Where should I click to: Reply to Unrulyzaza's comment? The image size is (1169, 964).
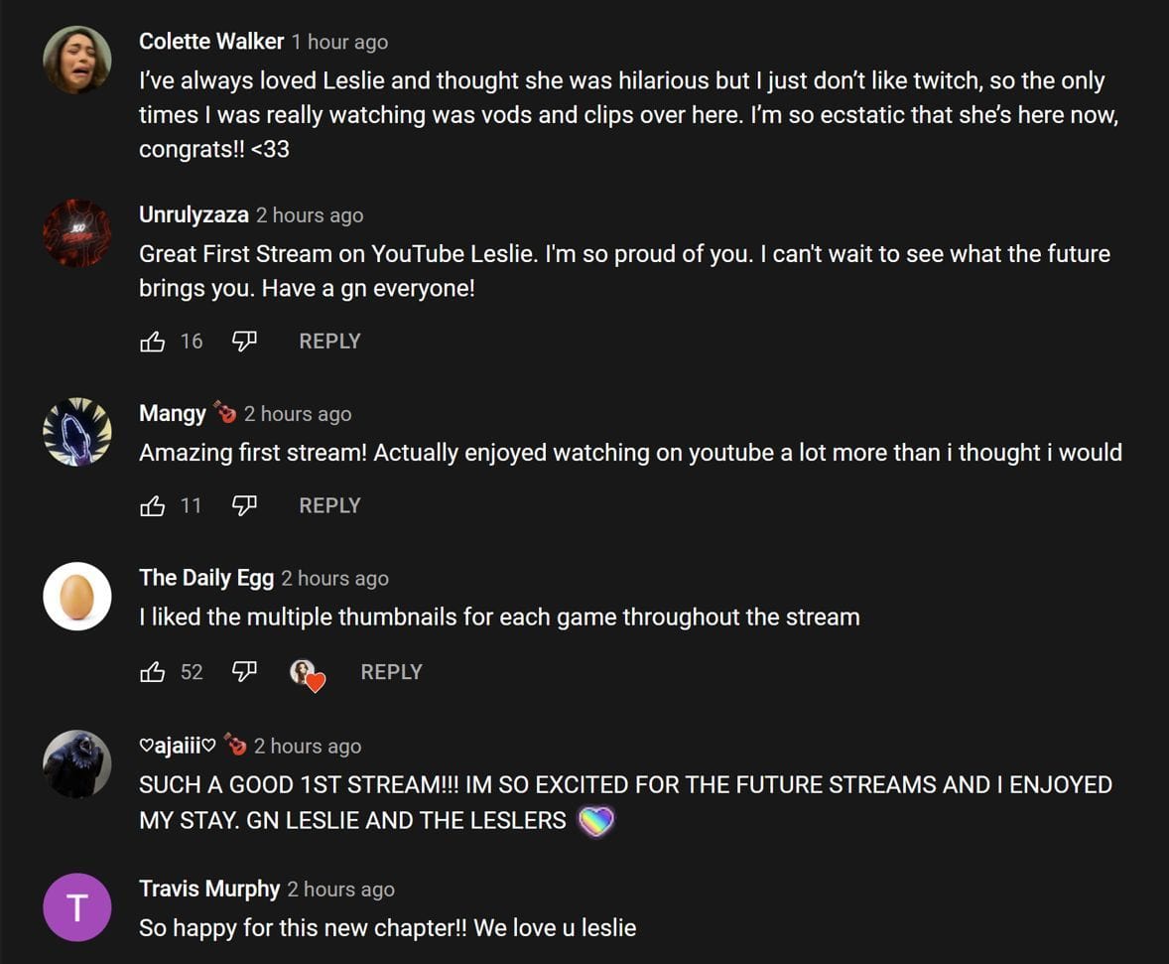coord(328,341)
